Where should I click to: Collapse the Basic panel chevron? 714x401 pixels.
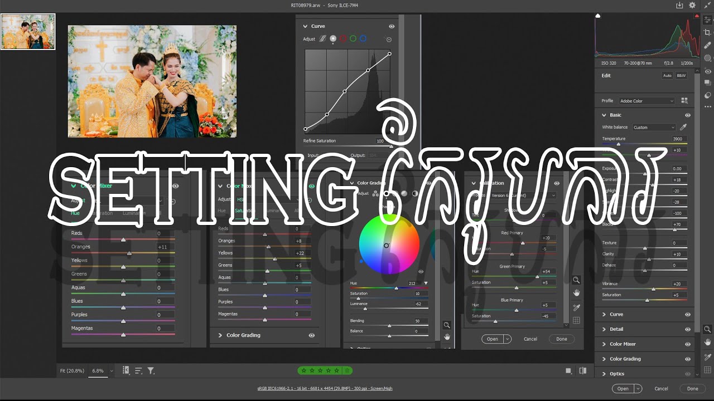pos(604,115)
